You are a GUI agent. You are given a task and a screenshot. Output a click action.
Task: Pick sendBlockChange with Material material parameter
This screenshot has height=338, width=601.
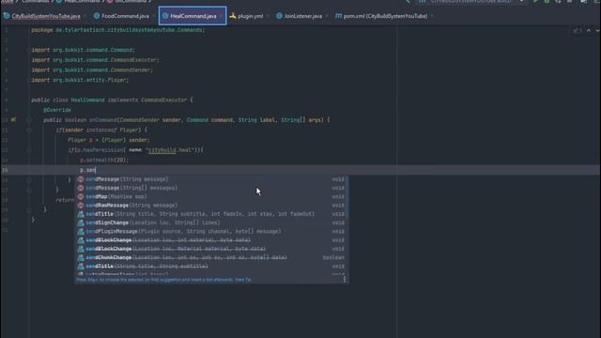pos(211,249)
